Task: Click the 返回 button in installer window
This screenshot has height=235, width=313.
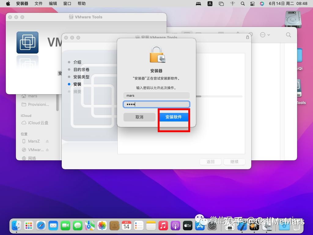Action: 210,162
